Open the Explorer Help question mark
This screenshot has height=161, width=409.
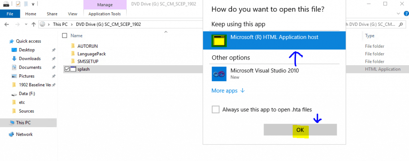(x=406, y=14)
